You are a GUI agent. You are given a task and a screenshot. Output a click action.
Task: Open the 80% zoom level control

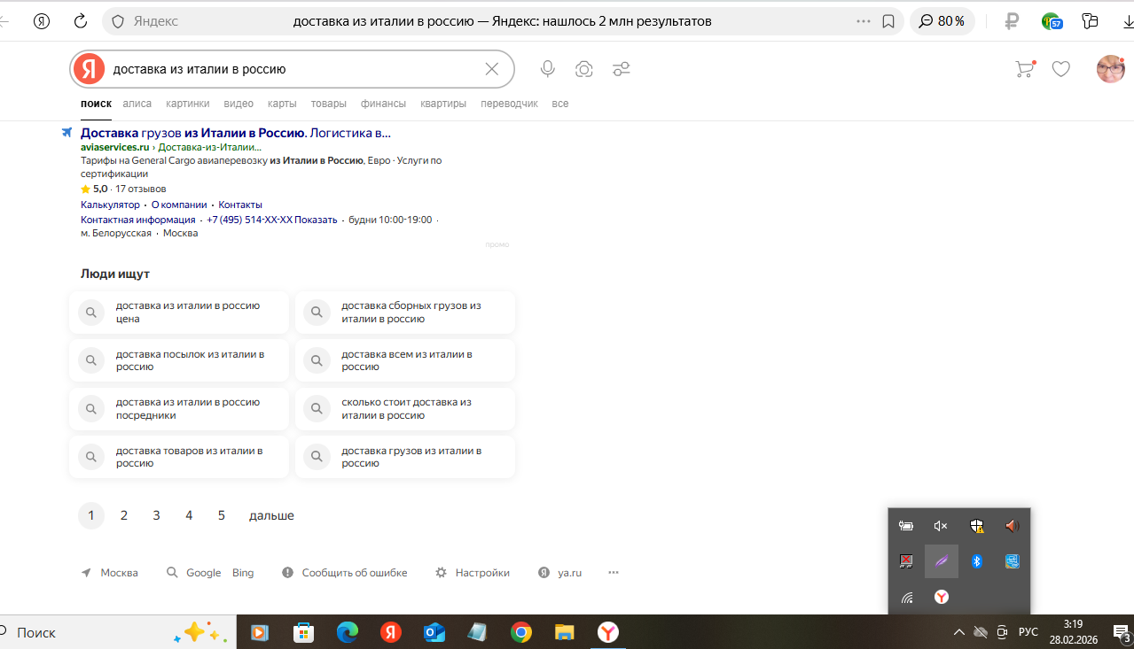[x=942, y=21]
